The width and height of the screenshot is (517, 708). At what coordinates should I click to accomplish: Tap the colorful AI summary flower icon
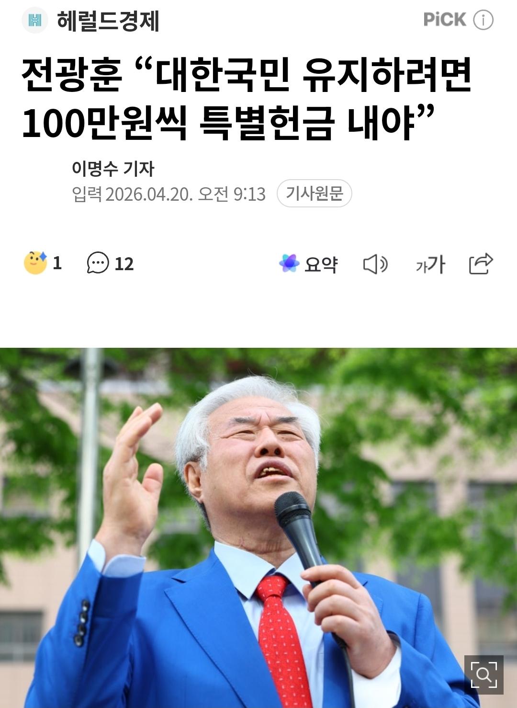289,263
